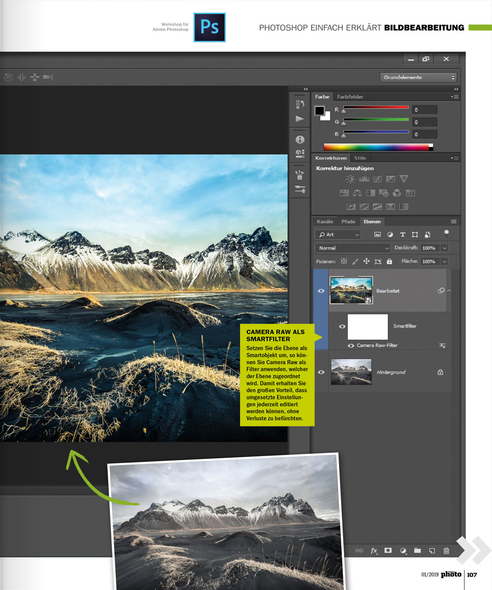Screen dimensions: 492x590
Task: Select the Smartfilter mask thumbnail
Action: tap(368, 327)
